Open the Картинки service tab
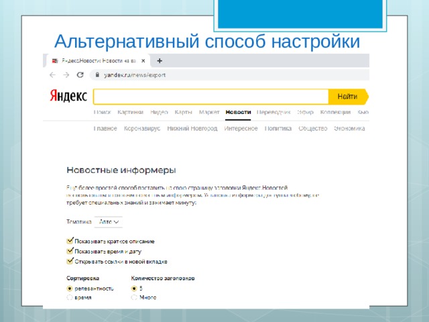This screenshot has width=429, height=322. click(x=131, y=112)
